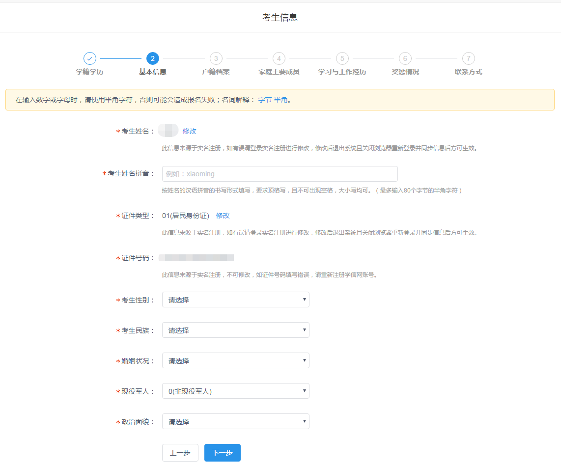Screen dimensions: 561x465
Task: Open the 半角 term explanation link
Action: [x=280, y=100]
